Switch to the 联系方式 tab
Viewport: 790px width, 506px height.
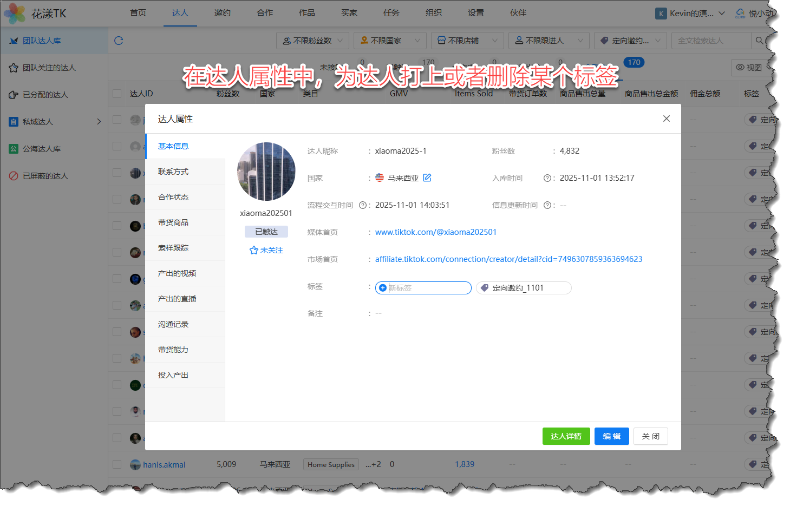pos(173,172)
